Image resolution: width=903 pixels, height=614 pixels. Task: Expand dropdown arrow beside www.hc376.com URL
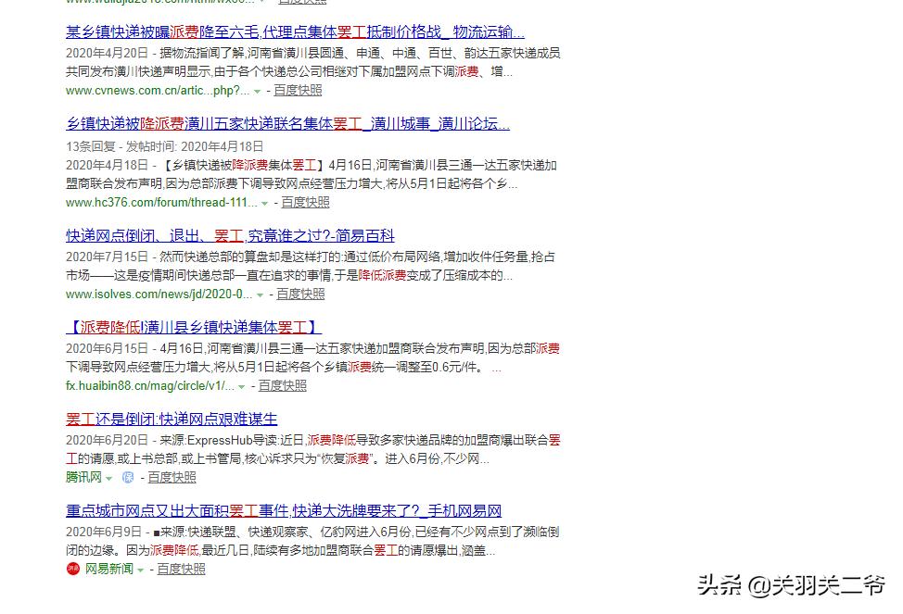tap(265, 204)
